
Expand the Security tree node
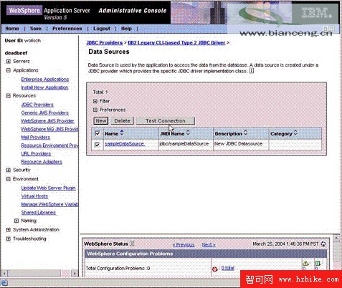9,170
